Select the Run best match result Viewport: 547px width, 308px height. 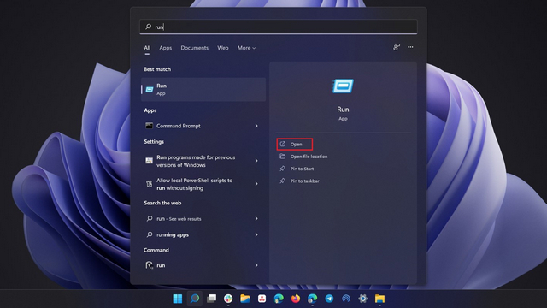coord(203,89)
